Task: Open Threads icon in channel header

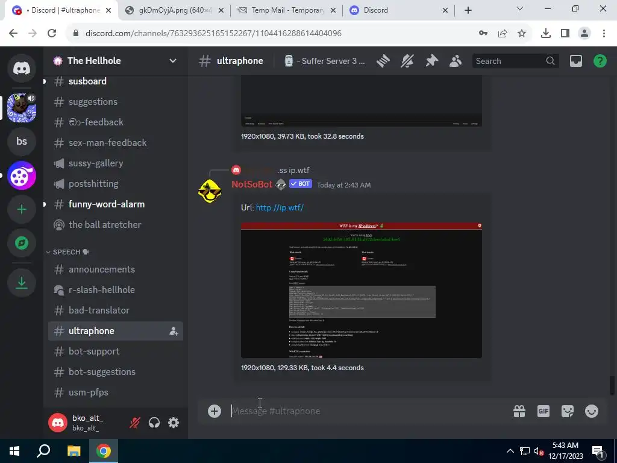Action: coord(383,61)
